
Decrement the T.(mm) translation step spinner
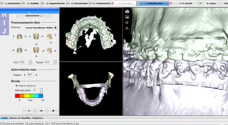click(55, 63)
